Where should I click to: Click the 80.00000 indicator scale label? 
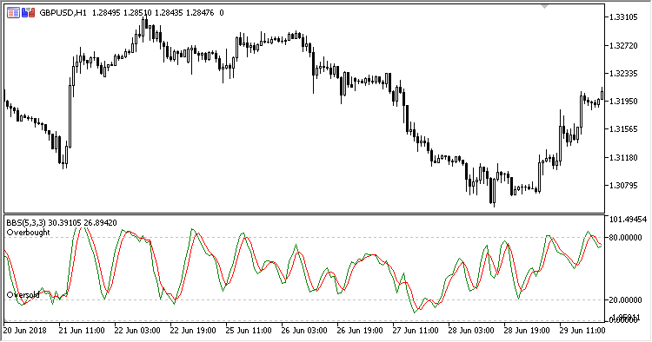point(625,238)
